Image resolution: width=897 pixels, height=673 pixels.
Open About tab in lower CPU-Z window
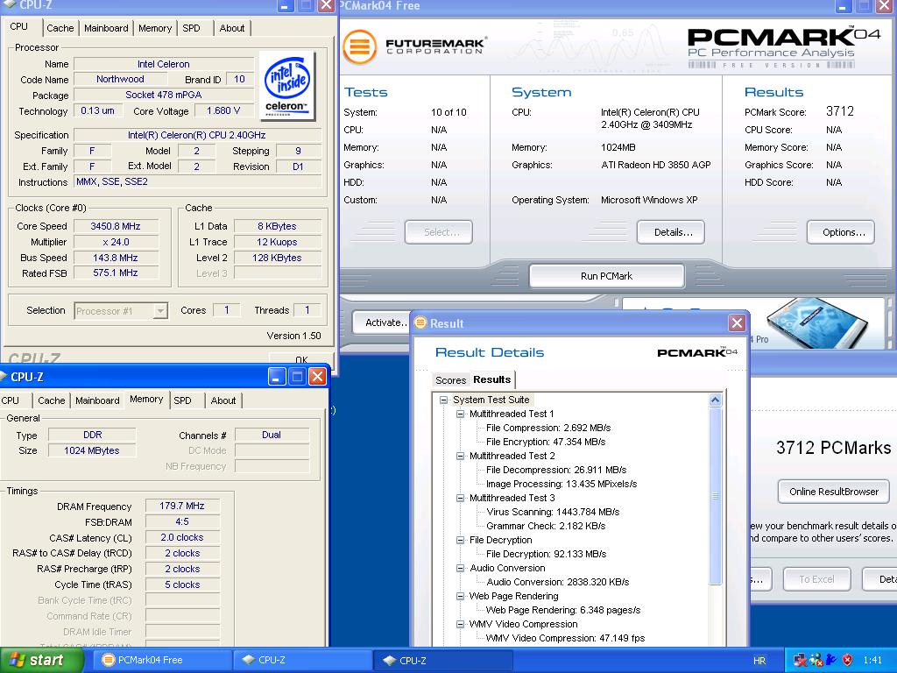(223, 400)
